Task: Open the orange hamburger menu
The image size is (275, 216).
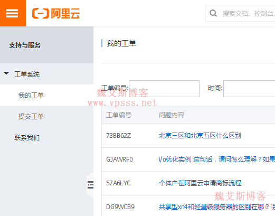Action: [x=13, y=13]
